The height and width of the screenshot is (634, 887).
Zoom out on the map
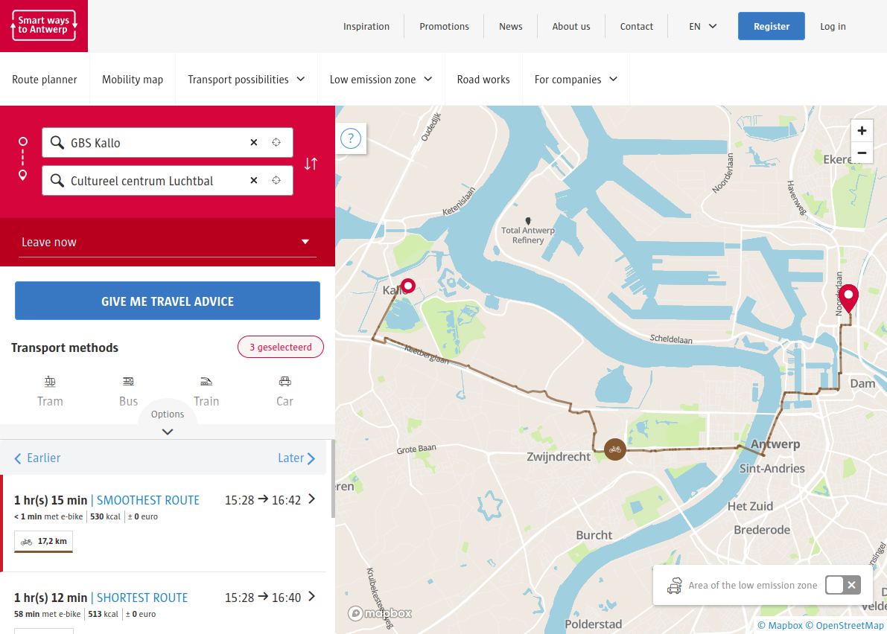[x=862, y=153]
